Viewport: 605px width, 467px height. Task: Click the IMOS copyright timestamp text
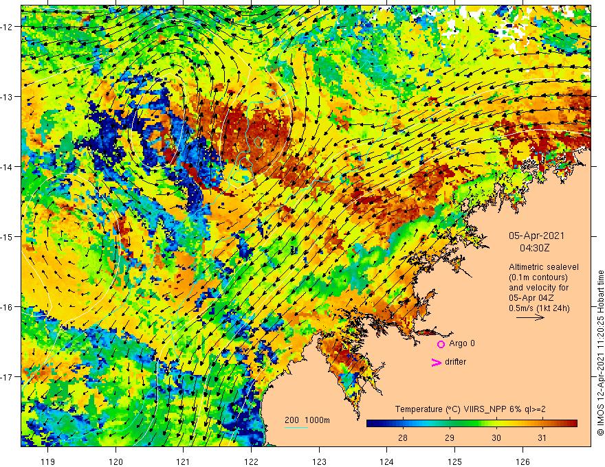pos(600,353)
